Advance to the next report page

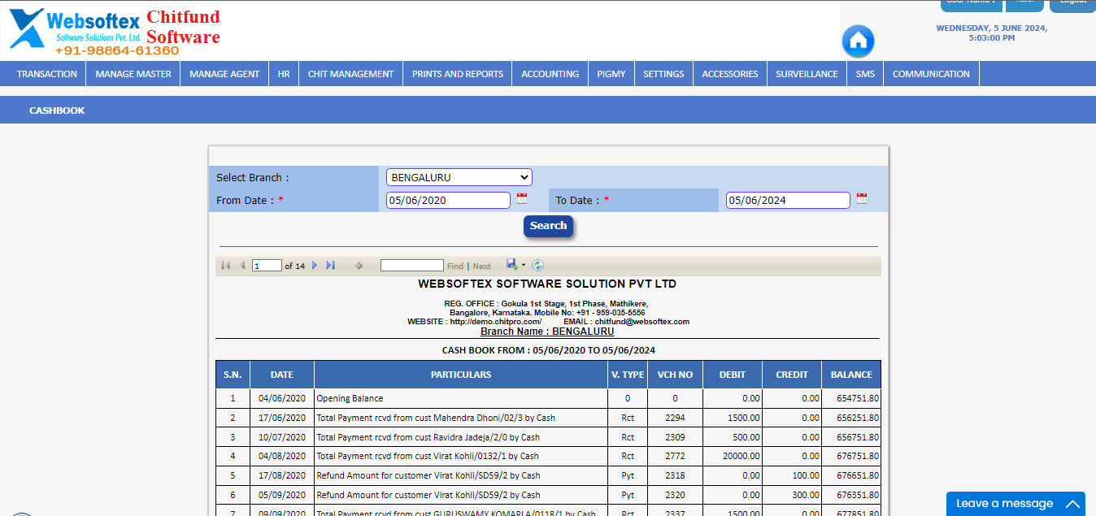click(x=315, y=266)
